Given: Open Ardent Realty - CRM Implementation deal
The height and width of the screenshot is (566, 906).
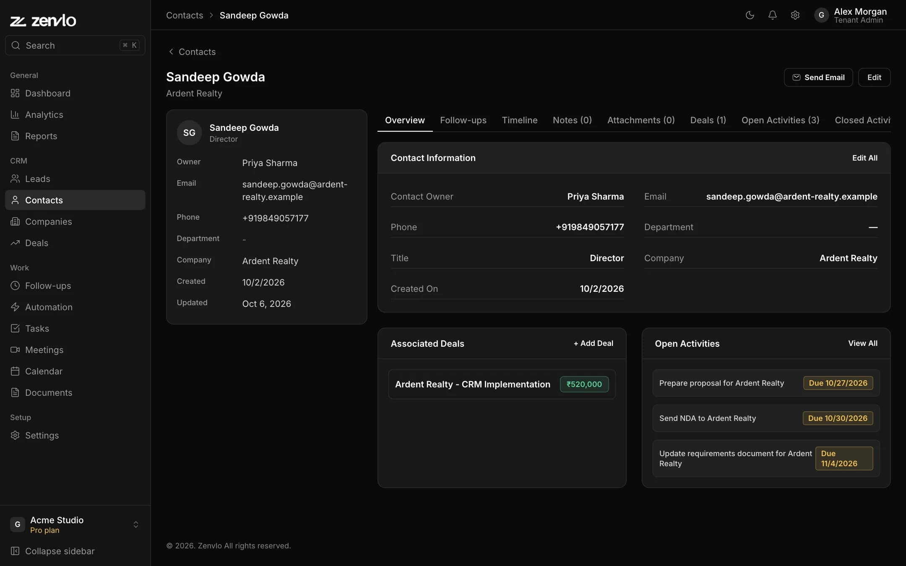Looking at the screenshot, I should pos(502,384).
